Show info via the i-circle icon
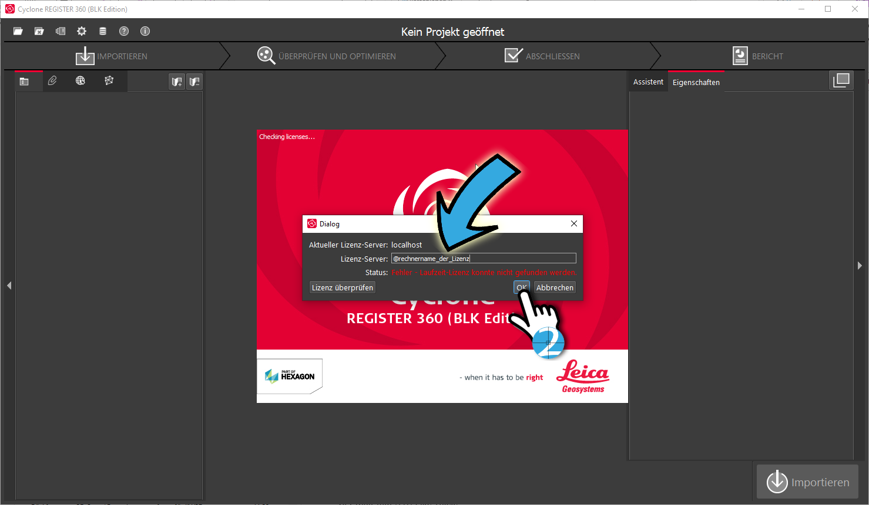 click(145, 31)
